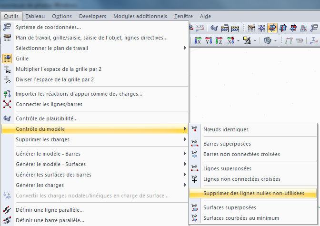Select Barres superposées in submenu
This screenshot has width=320, height=226.
253,144
